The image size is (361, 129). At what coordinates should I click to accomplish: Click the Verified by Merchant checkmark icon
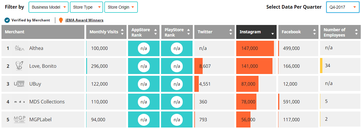click(7, 20)
